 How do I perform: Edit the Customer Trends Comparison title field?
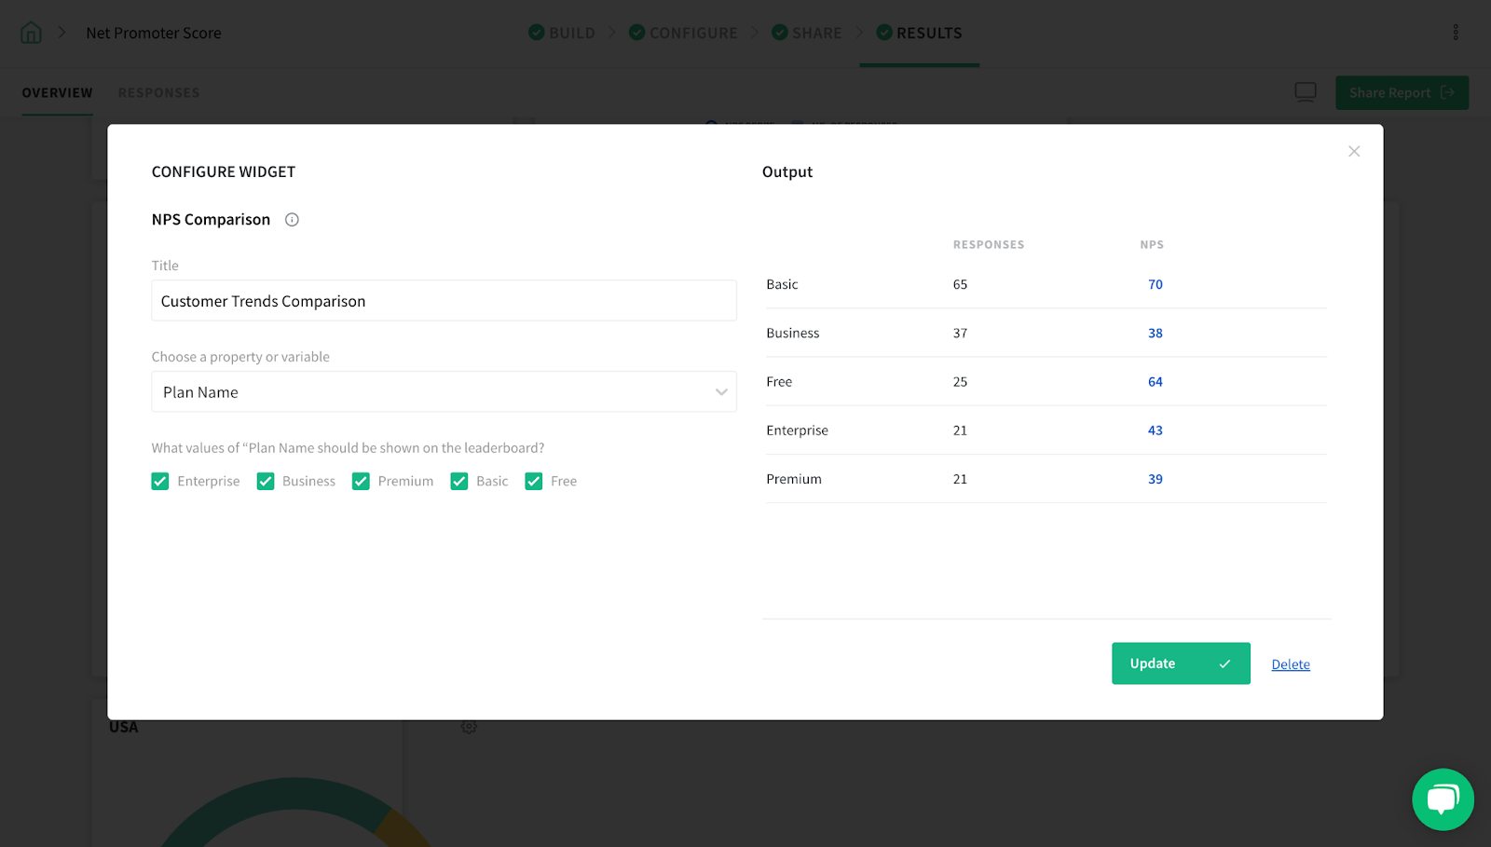[444, 301]
